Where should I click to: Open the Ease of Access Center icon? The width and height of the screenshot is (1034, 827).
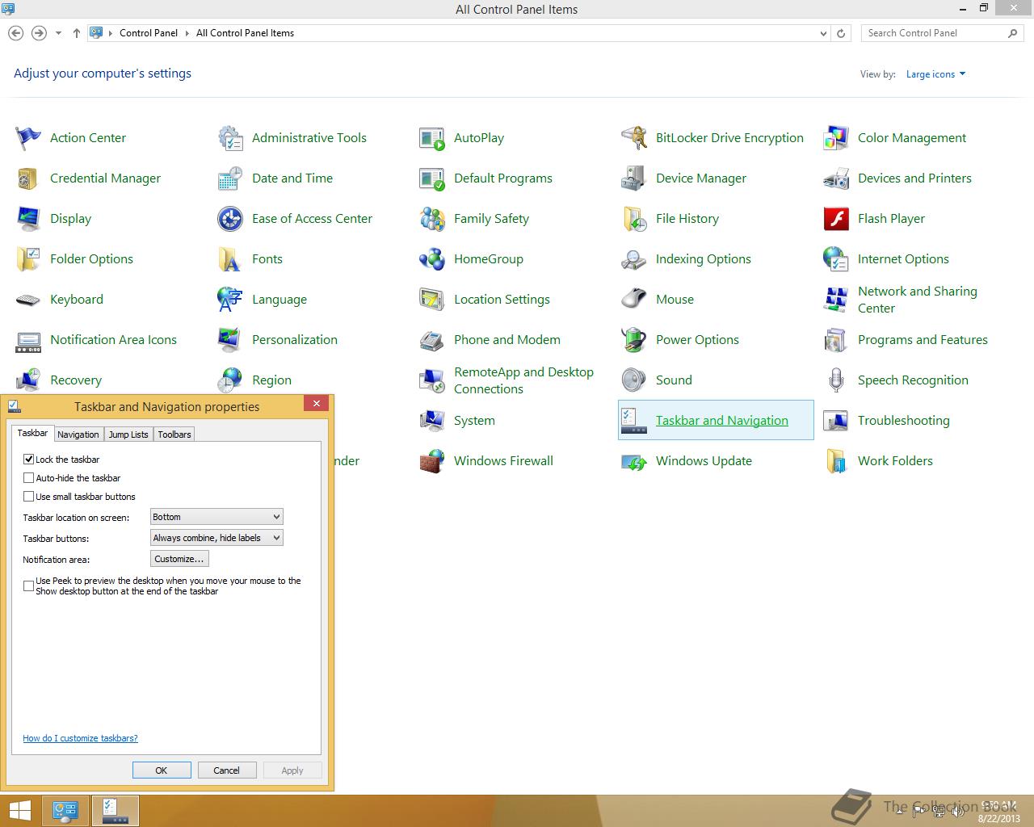(230, 219)
